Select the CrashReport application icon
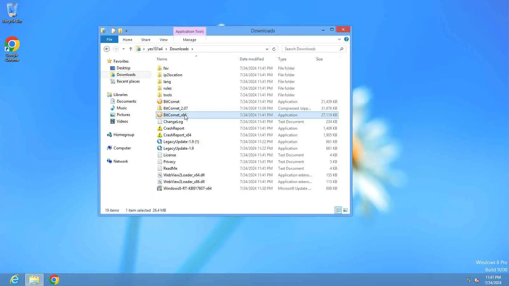Viewport: 509px width, 286px height. click(x=160, y=128)
